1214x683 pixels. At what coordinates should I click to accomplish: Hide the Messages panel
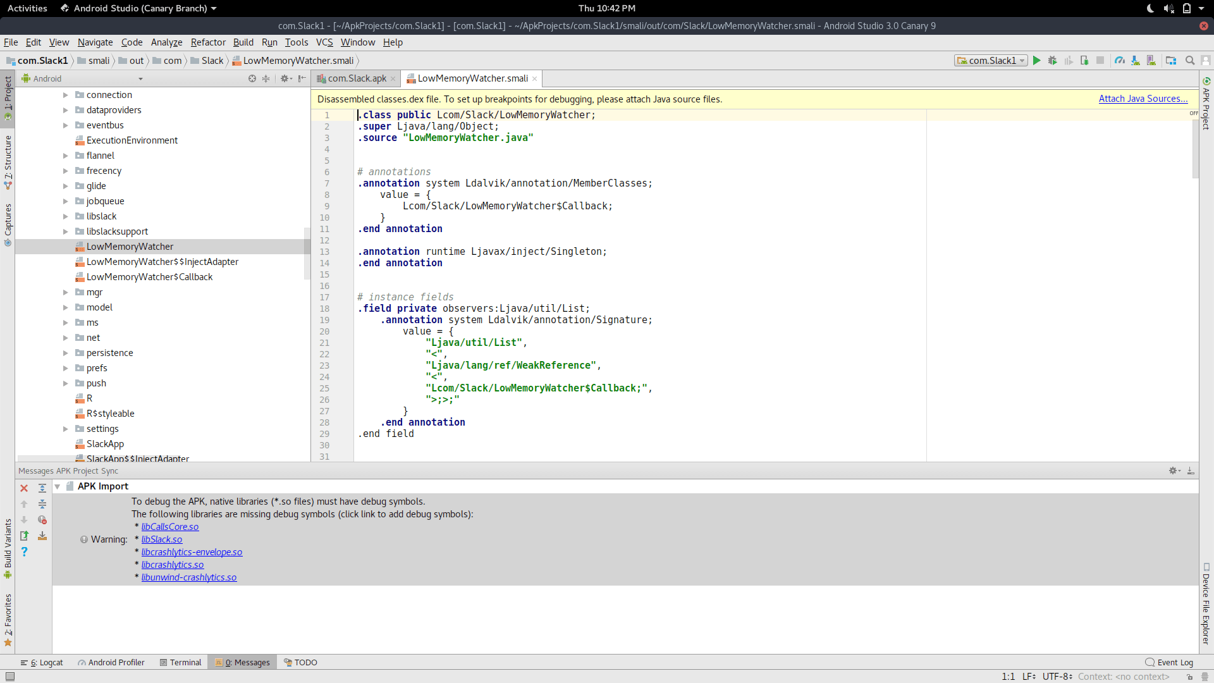pos(1191,471)
